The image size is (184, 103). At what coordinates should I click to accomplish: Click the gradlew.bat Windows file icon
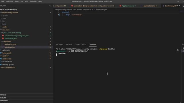(1, 59)
